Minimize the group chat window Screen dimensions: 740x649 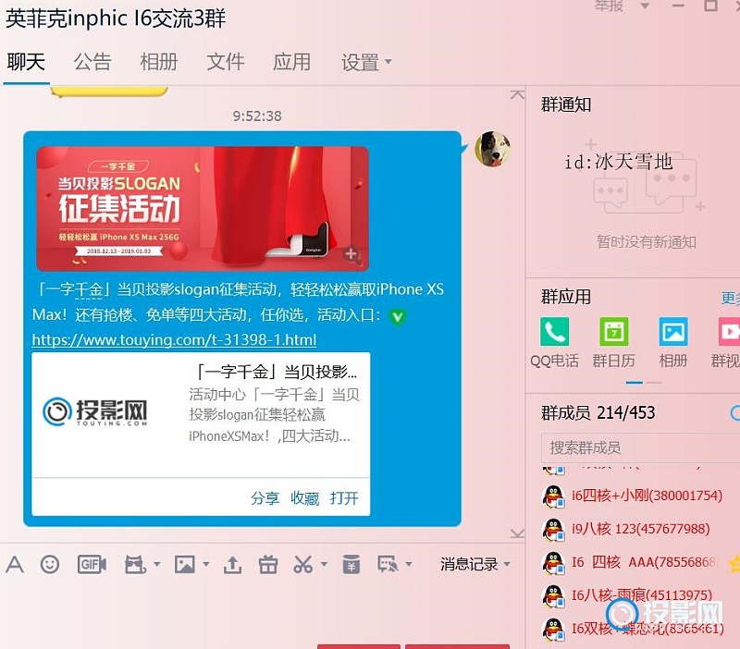point(678,6)
